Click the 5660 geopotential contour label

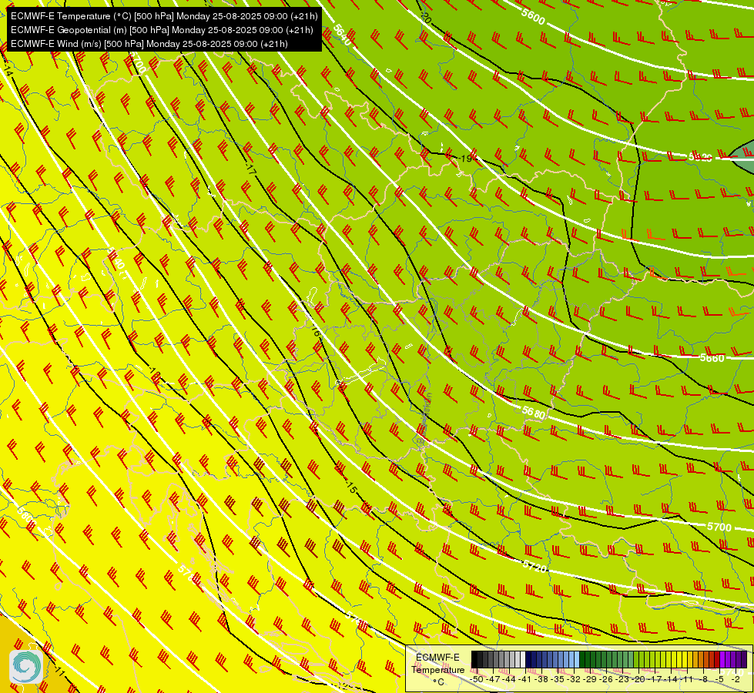(x=712, y=358)
